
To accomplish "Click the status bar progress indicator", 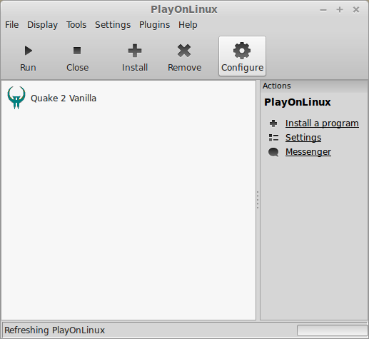I will (x=333, y=330).
